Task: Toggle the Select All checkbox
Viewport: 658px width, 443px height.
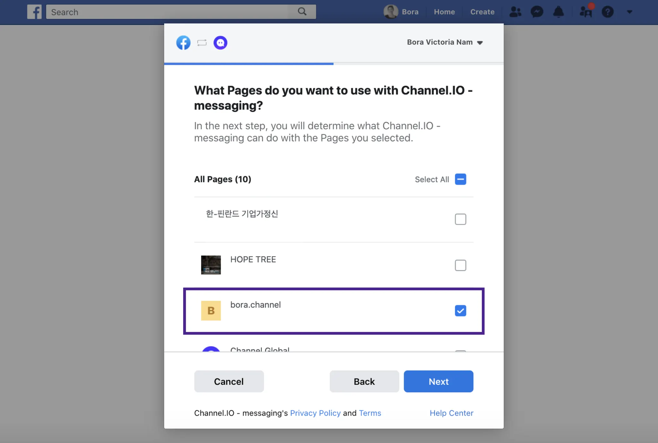Action: 460,179
